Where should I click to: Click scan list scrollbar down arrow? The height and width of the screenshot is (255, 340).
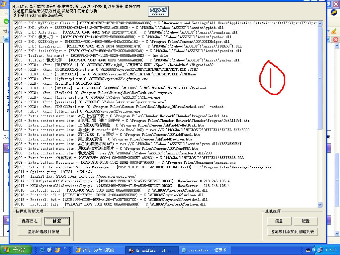coord(320,205)
